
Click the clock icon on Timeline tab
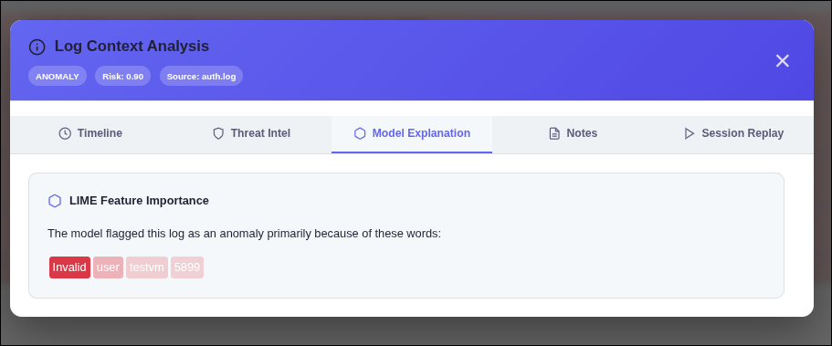pyautogui.click(x=65, y=133)
